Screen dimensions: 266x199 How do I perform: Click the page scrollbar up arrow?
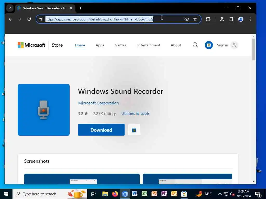click(x=254, y=37)
